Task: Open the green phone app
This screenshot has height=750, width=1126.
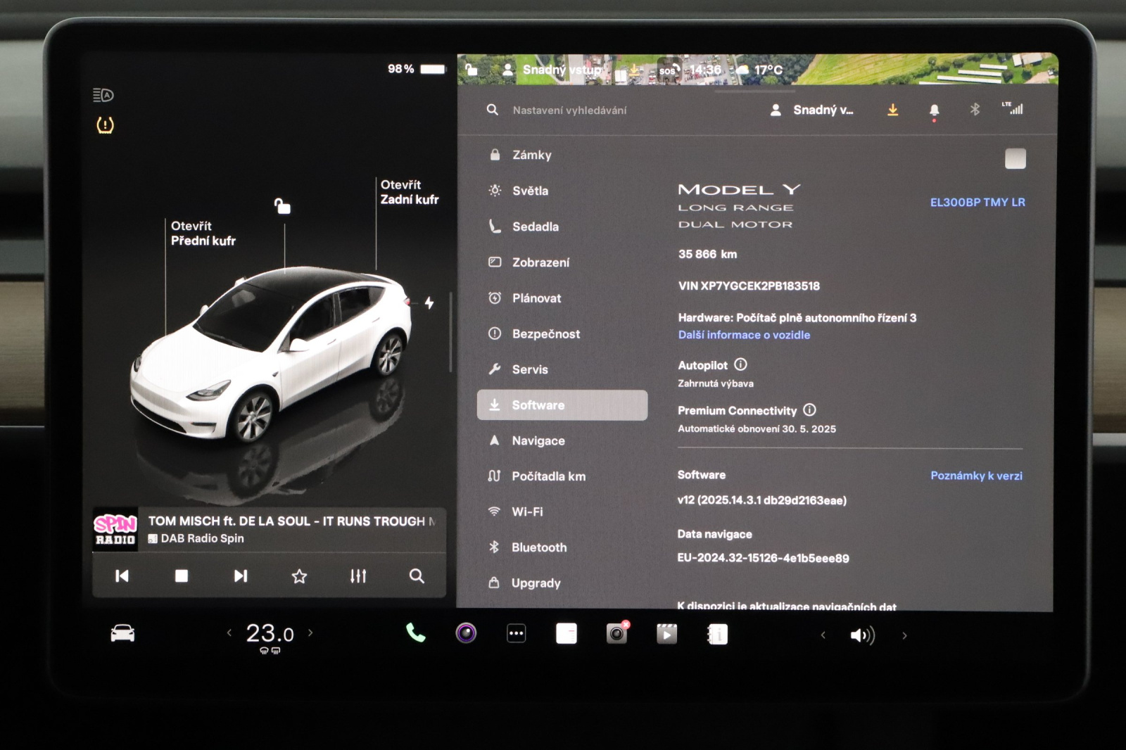Action: click(415, 633)
